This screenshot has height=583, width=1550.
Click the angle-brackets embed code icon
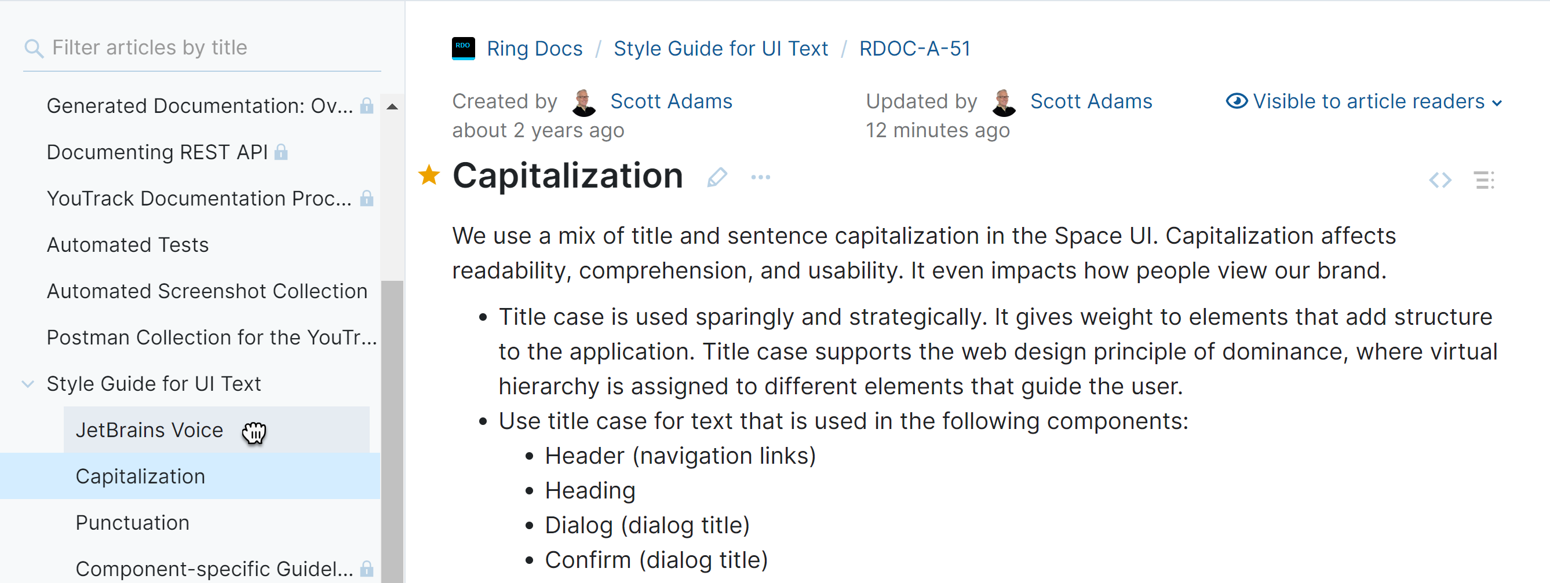pos(1440,179)
